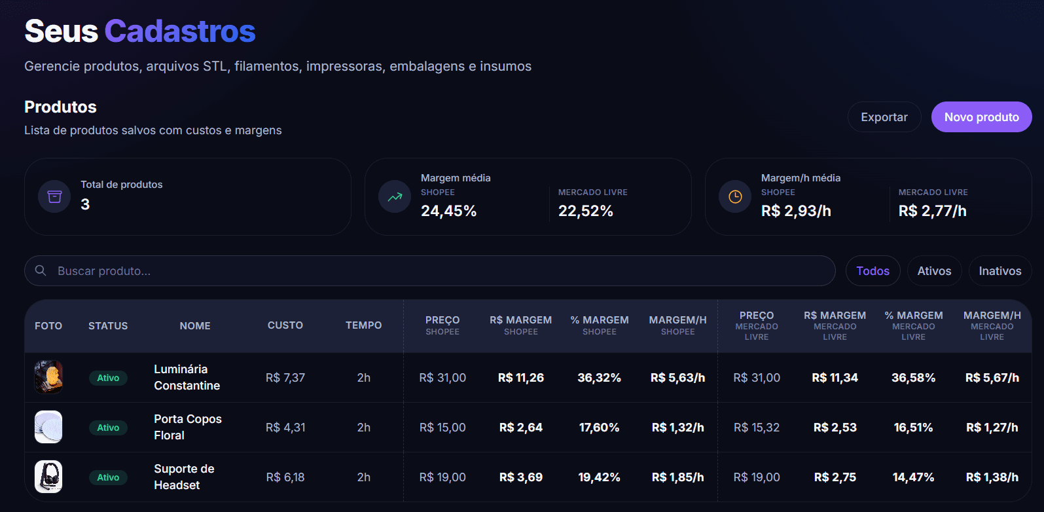Click the Mercado Livre margin R$ 2,53
Screen dimensions: 1044x512
tap(835, 428)
